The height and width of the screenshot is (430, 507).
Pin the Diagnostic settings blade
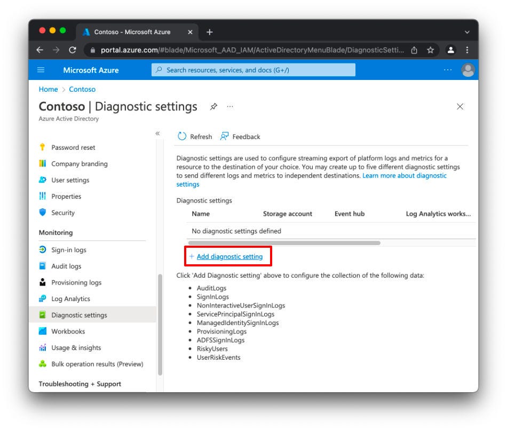click(213, 107)
